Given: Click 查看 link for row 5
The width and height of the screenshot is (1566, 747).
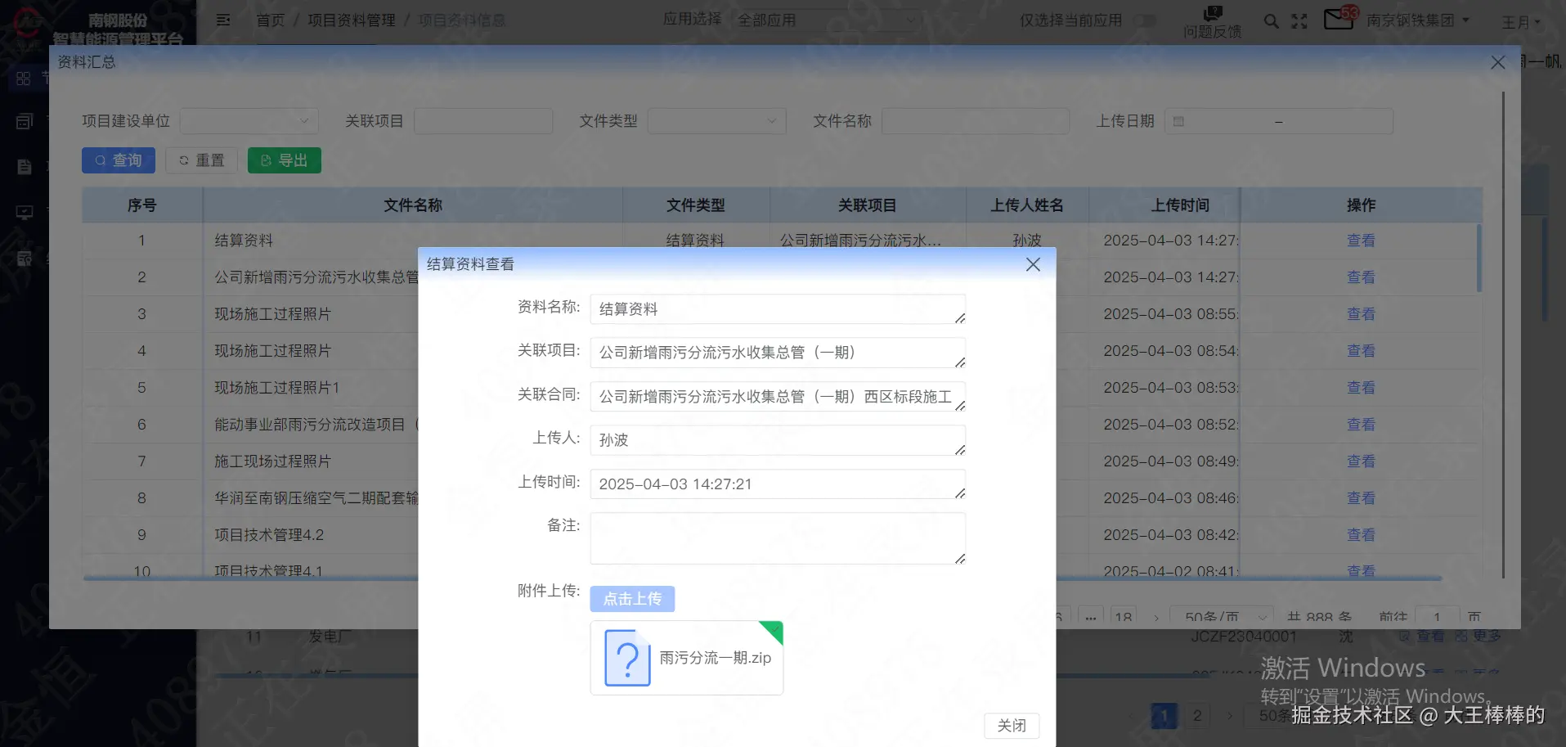Looking at the screenshot, I should coord(1361,388).
